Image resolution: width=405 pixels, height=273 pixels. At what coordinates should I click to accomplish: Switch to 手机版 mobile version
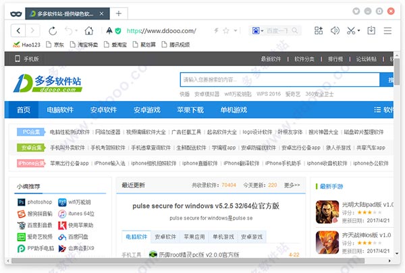tap(27, 59)
